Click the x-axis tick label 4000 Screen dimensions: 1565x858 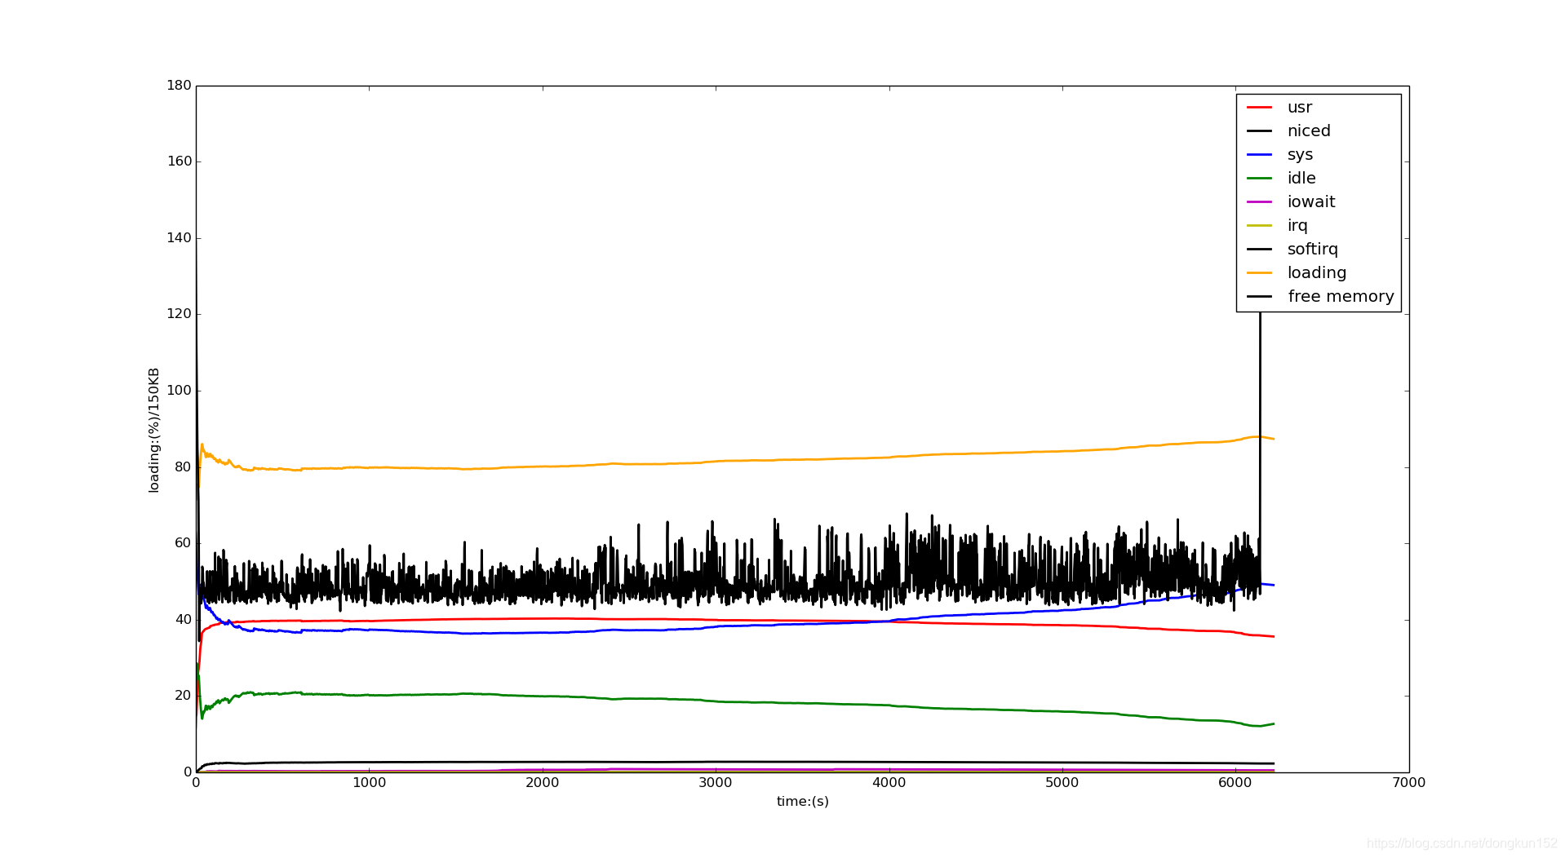pyautogui.click(x=889, y=783)
